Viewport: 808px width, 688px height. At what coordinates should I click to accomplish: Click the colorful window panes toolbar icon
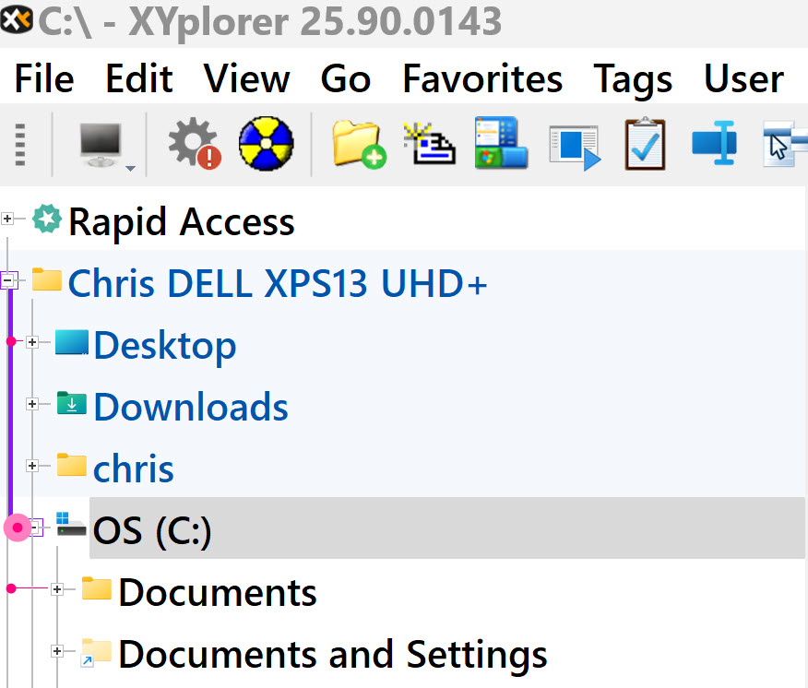(x=502, y=143)
